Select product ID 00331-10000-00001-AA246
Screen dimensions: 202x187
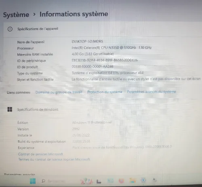93,67
